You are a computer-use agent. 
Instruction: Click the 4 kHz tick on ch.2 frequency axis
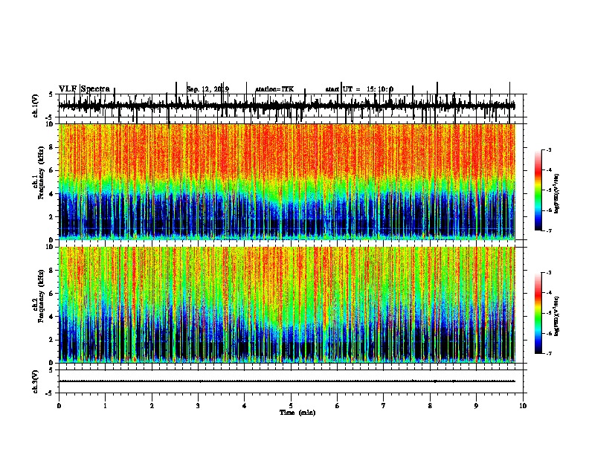click(x=51, y=317)
